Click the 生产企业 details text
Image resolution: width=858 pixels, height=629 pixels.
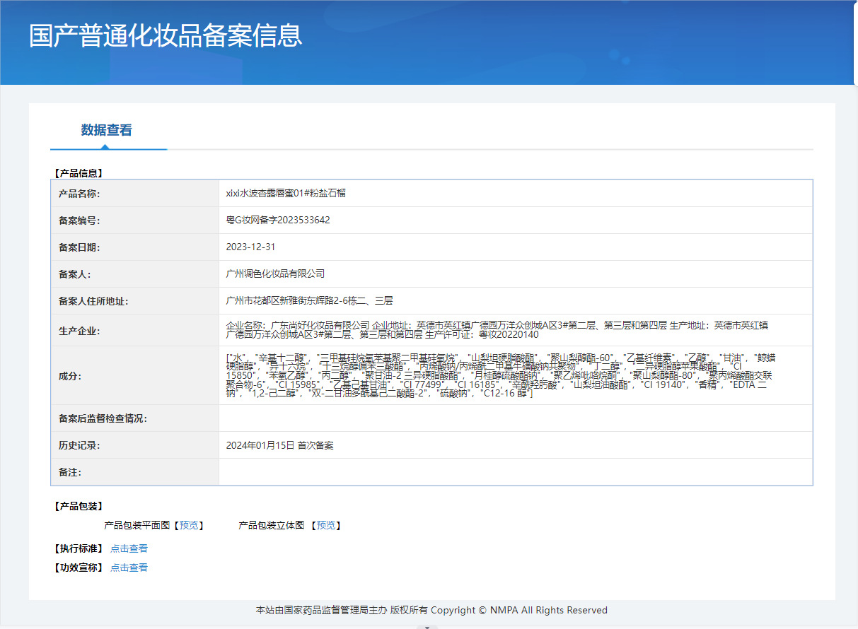(x=497, y=330)
